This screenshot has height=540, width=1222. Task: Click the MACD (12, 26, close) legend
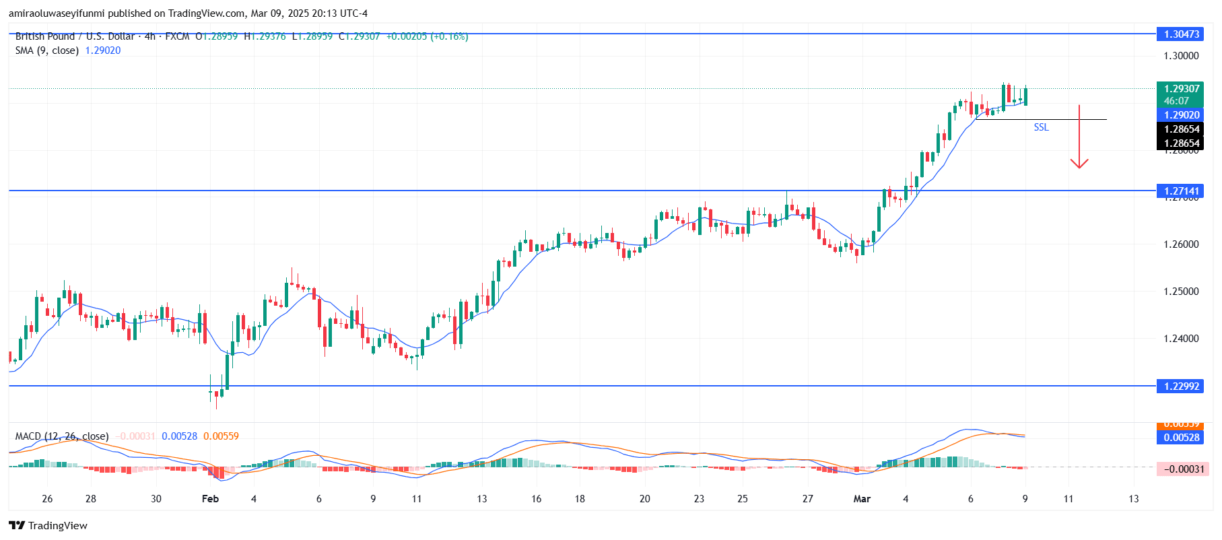tap(62, 436)
